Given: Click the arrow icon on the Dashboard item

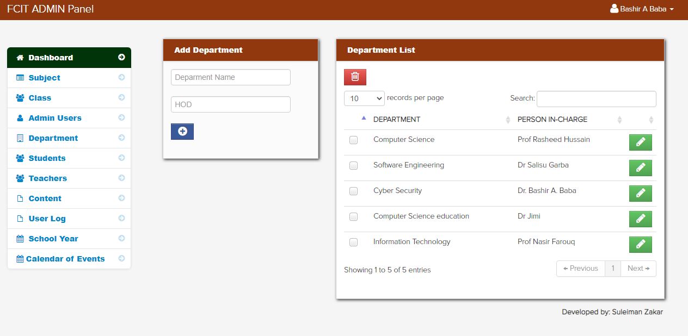Looking at the screenshot, I should (121, 58).
